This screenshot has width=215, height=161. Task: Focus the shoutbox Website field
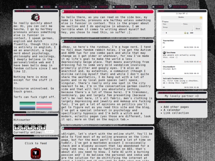pos(192,24)
